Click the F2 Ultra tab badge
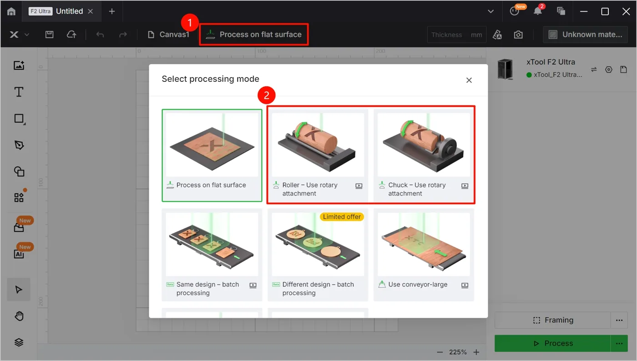The height and width of the screenshot is (361, 637). coord(41,11)
